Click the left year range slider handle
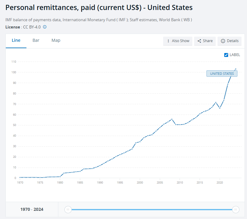 point(68,210)
